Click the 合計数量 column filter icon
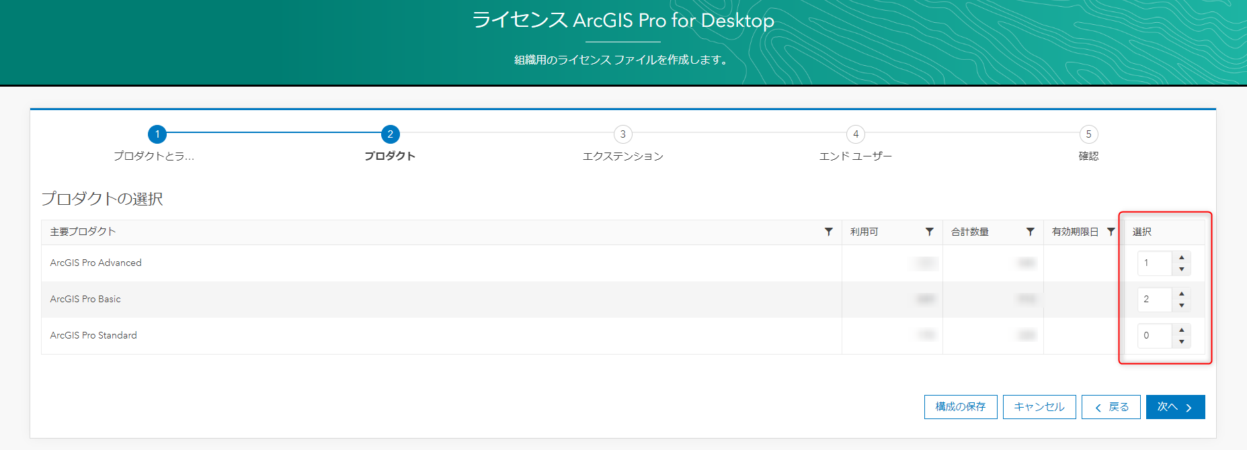1247x450 pixels. click(x=1030, y=232)
